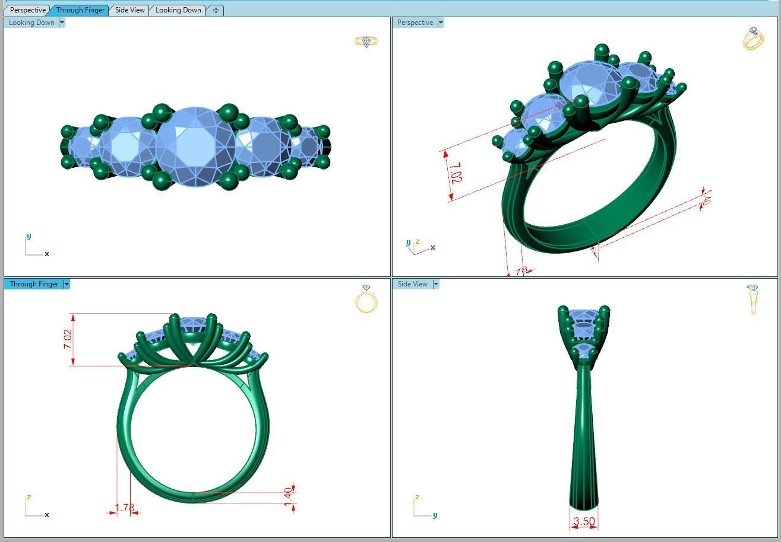
Task: Open the Through Finger viewport title dropdown arrow
Action: 66,284
